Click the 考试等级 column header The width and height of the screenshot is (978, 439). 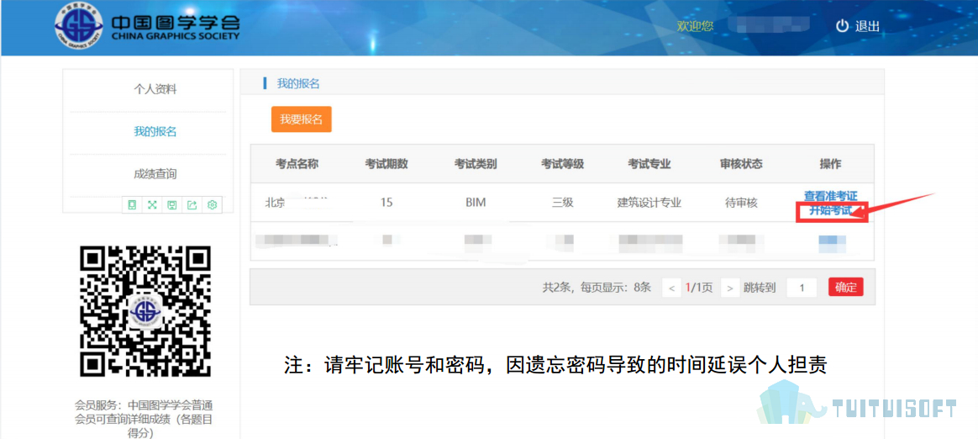(563, 164)
